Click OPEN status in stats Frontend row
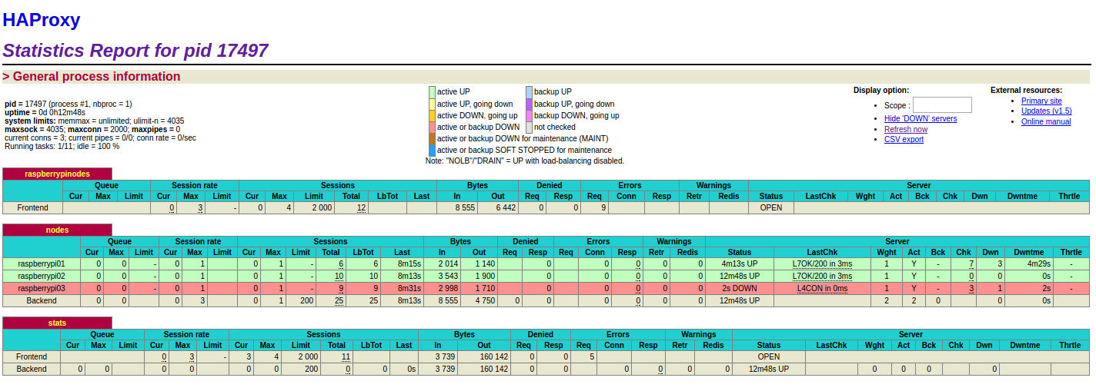Image resolution: width=1096 pixels, height=391 pixels. click(768, 356)
